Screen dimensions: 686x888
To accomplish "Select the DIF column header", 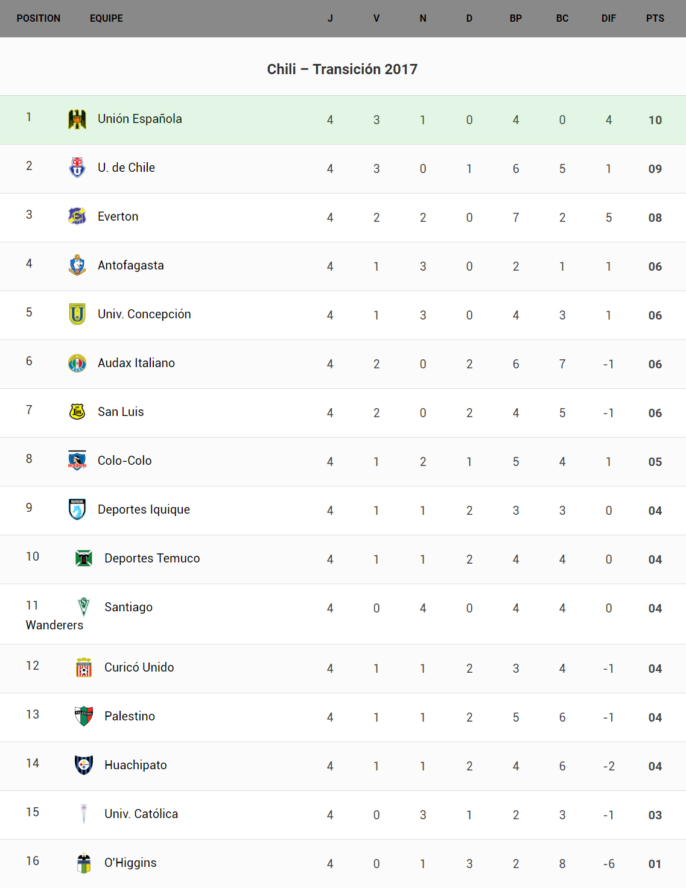I will [x=608, y=19].
